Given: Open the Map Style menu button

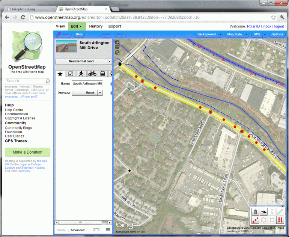Looking at the screenshot, I should point(235,34).
